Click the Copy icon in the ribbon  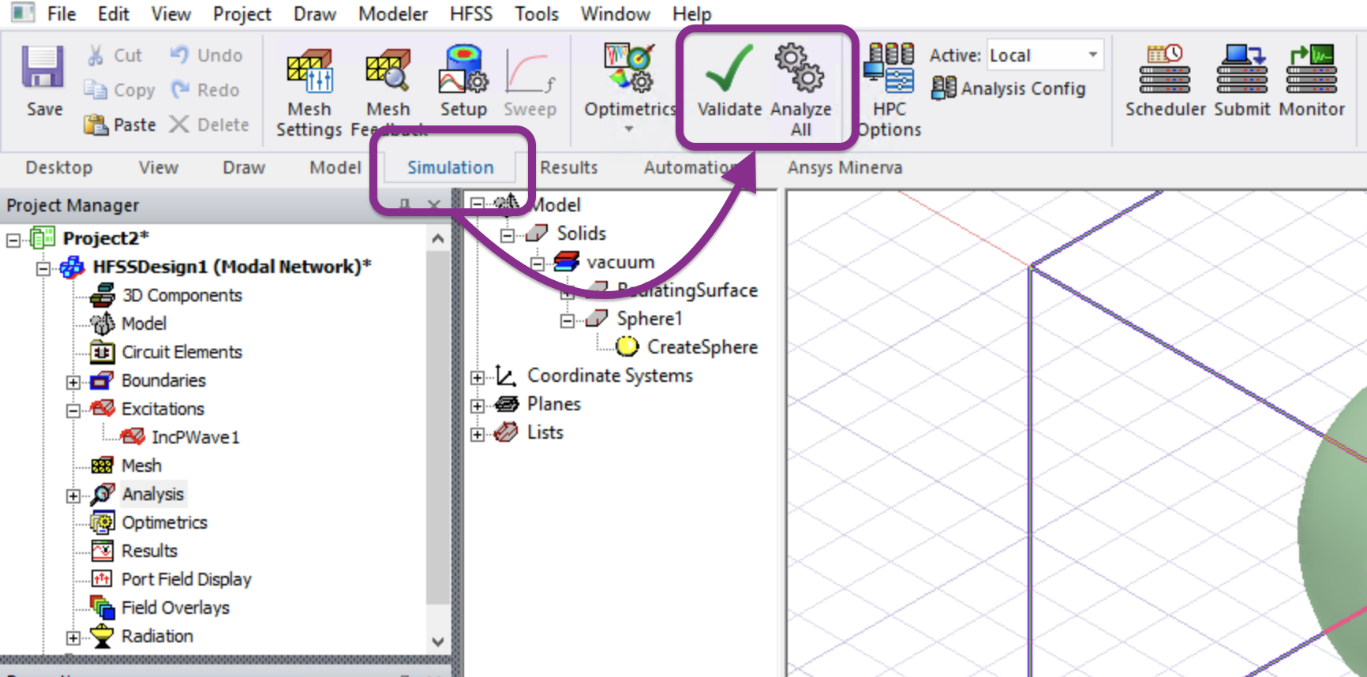[x=96, y=90]
